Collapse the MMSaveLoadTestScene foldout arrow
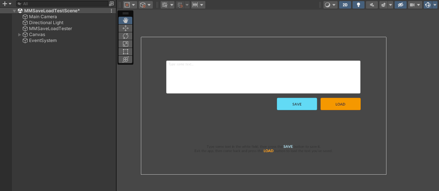 (x=14, y=11)
